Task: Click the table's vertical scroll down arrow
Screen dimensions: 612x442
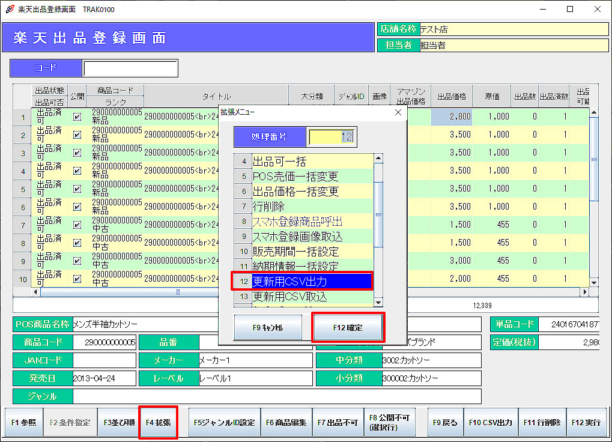Action: [594, 282]
